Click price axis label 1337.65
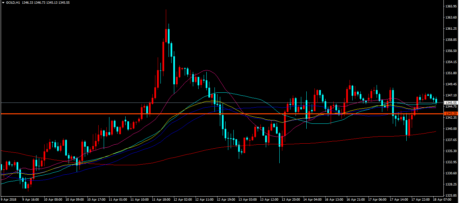The image size is (459, 203). coord(451,140)
